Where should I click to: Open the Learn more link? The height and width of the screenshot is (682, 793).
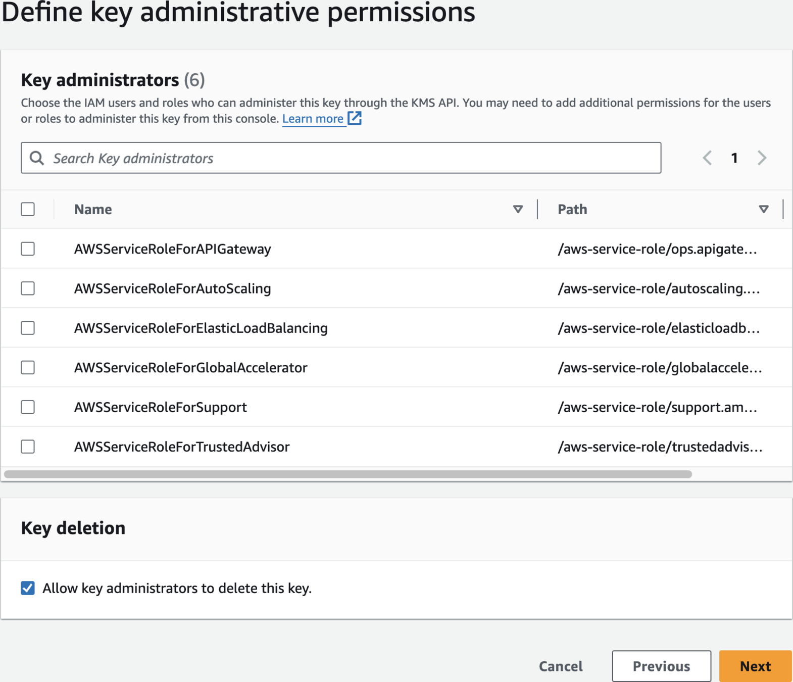pyautogui.click(x=313, y=119)
